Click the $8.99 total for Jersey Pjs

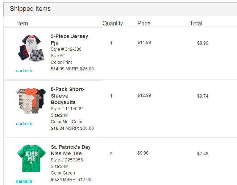pos(203,43)
